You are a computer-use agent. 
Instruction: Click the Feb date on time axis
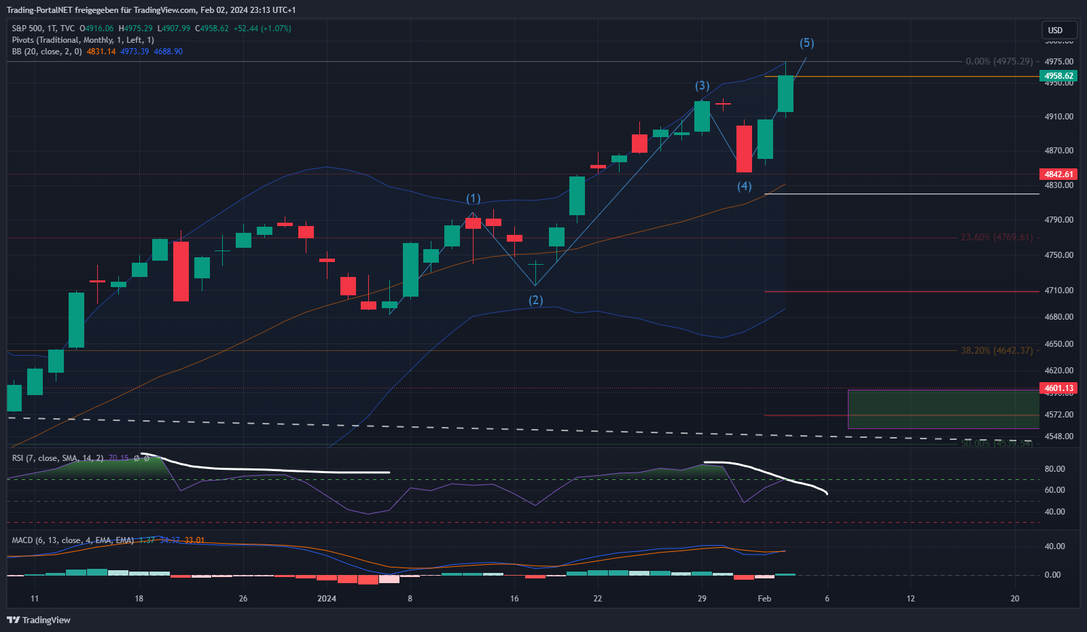[x=764, y=598]
